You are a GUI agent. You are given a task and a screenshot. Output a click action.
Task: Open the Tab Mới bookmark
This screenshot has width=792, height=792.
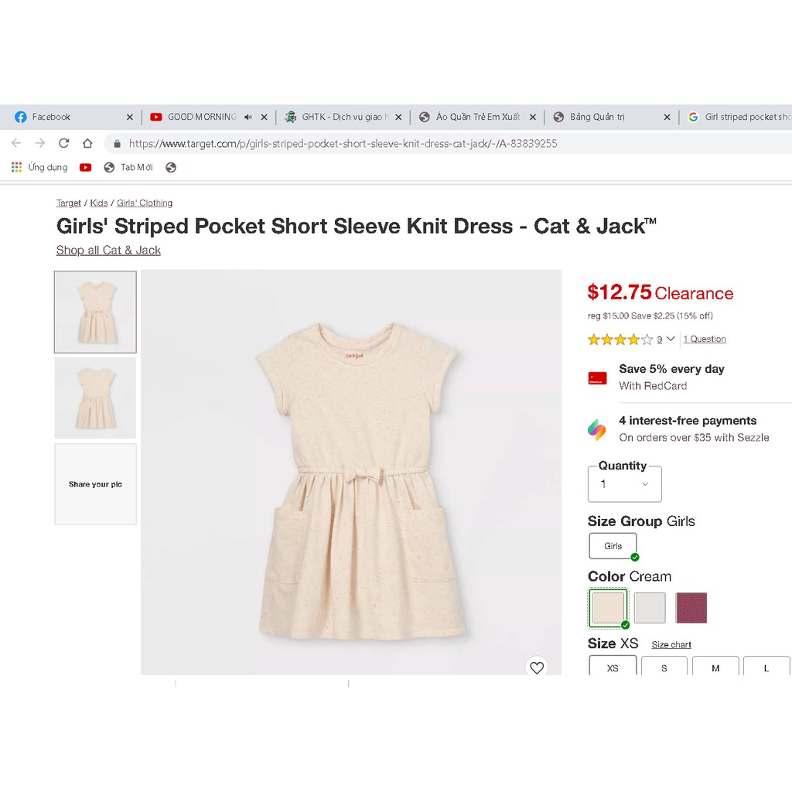[x=129, y=167]
